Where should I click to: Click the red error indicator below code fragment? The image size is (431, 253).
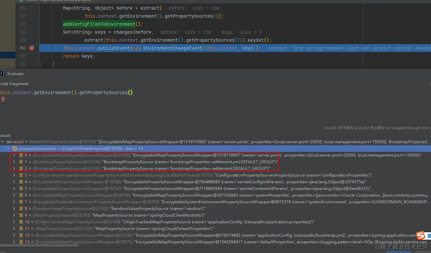point(3,99)
